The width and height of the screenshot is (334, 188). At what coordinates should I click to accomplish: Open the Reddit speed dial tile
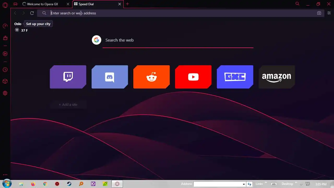point(151,77)
